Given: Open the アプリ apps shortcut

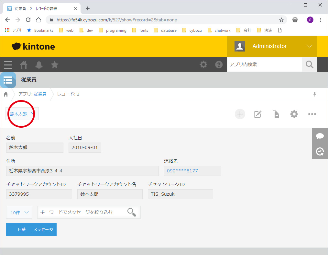Looking at the screenshot, I should (x=13, y=30).
